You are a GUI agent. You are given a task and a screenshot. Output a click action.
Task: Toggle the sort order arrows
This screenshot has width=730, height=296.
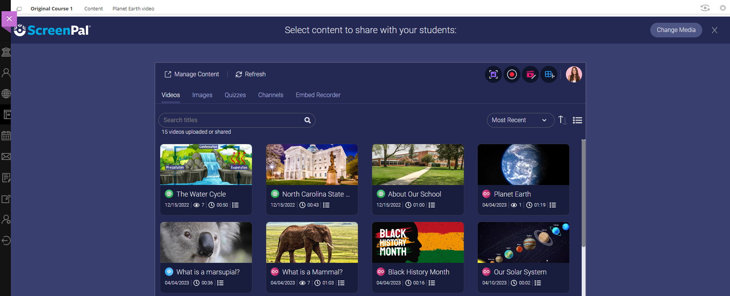click(x=562, y=120)
